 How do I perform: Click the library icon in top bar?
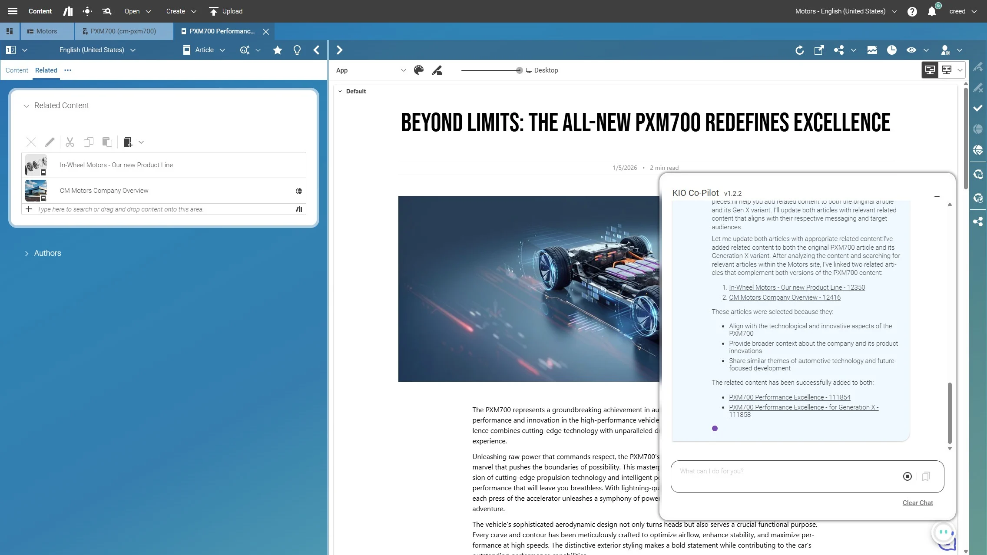[x=68, y=11]
